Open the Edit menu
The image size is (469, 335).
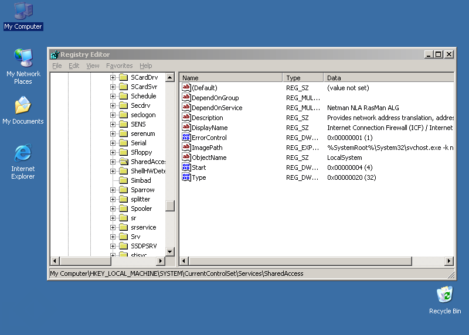tap(74, 66)
